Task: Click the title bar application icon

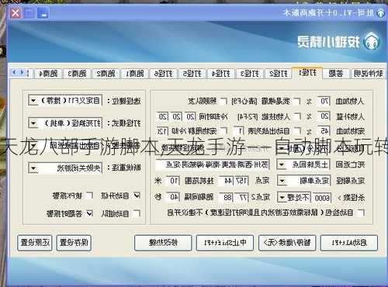Action: pos(380,13)
